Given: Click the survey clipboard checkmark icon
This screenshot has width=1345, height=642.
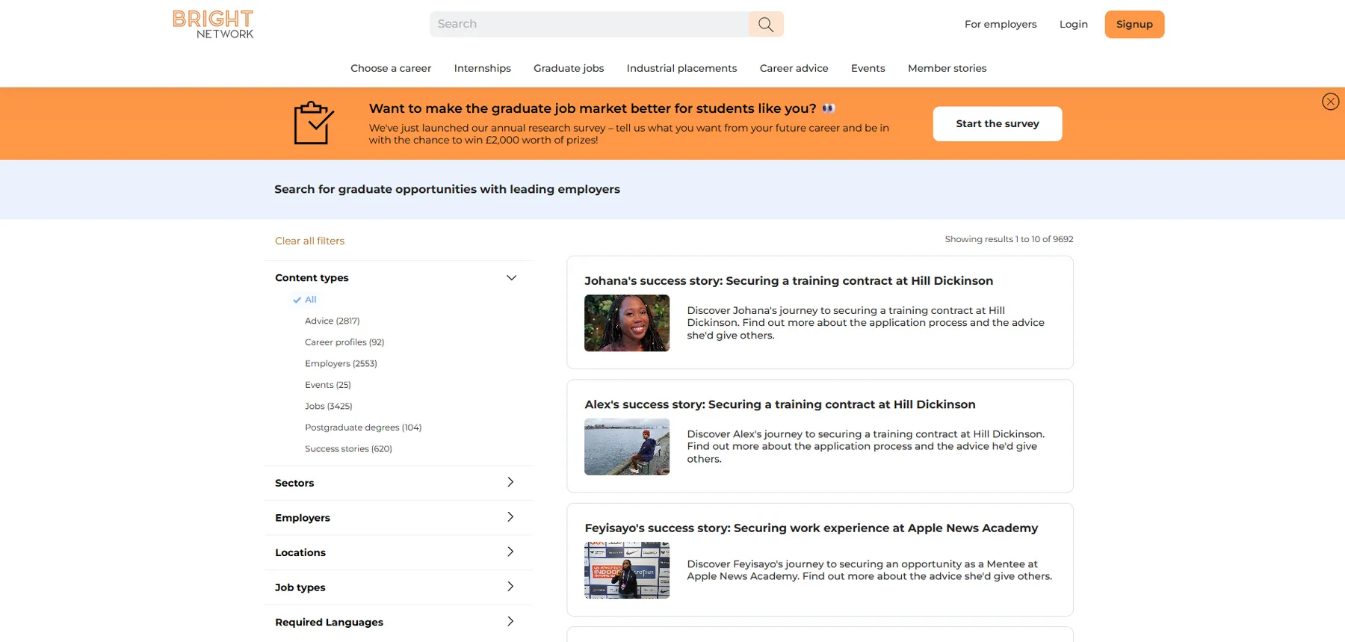Looking at the screenshot, I should 313,123.
